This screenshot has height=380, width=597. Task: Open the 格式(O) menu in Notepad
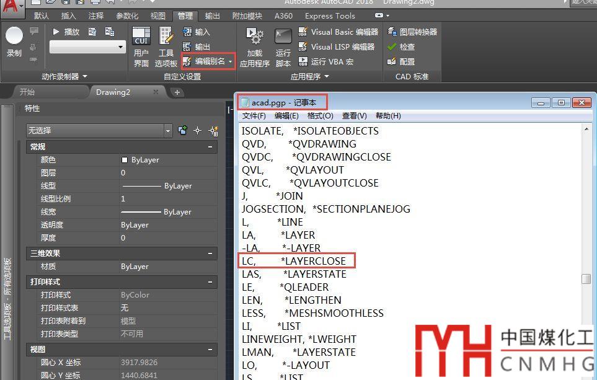pyautogui.click(x=320, y=116)
